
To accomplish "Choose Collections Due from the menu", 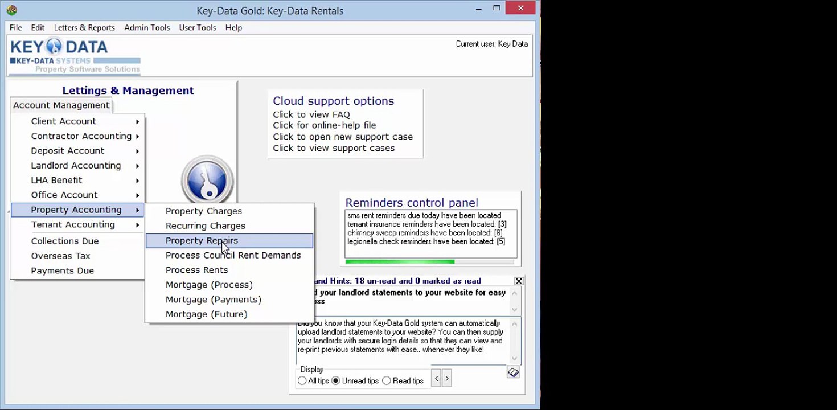I will pos(77,241).
